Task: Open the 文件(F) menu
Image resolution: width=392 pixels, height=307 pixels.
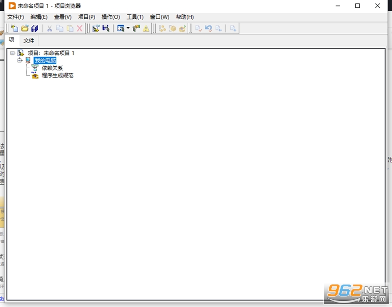Action: [x=16, y=17]
